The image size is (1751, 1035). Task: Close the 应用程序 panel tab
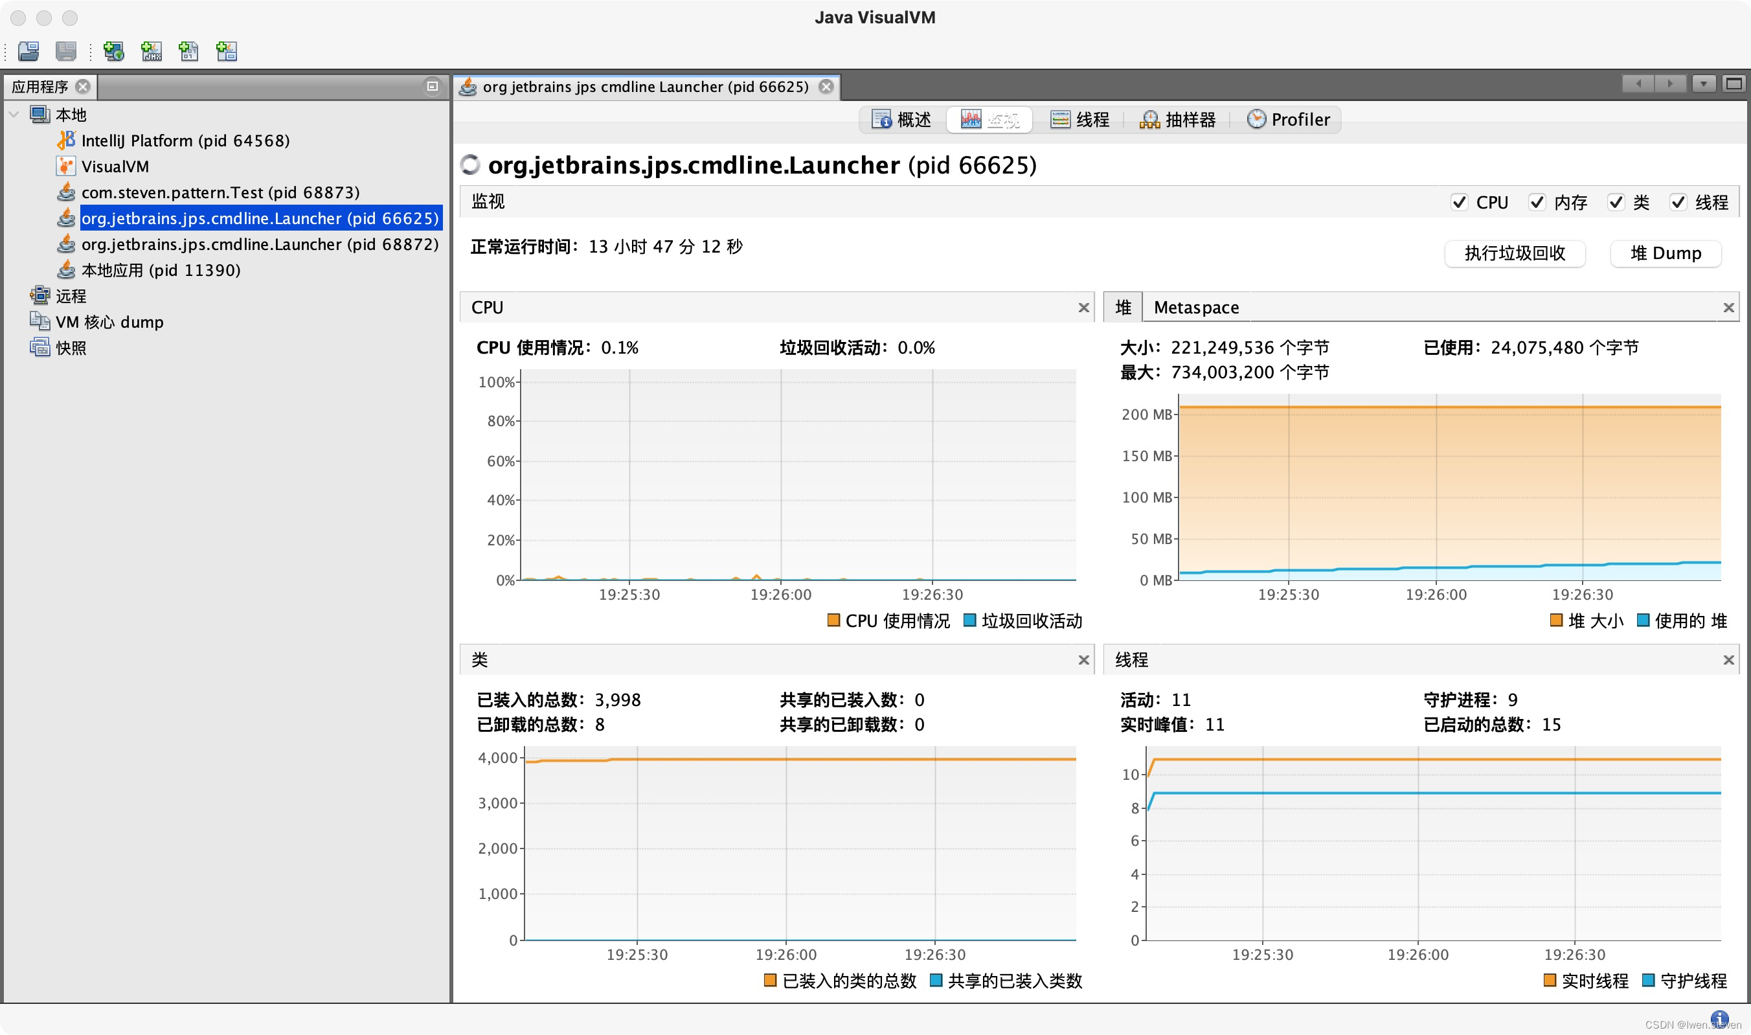point(83,87)
